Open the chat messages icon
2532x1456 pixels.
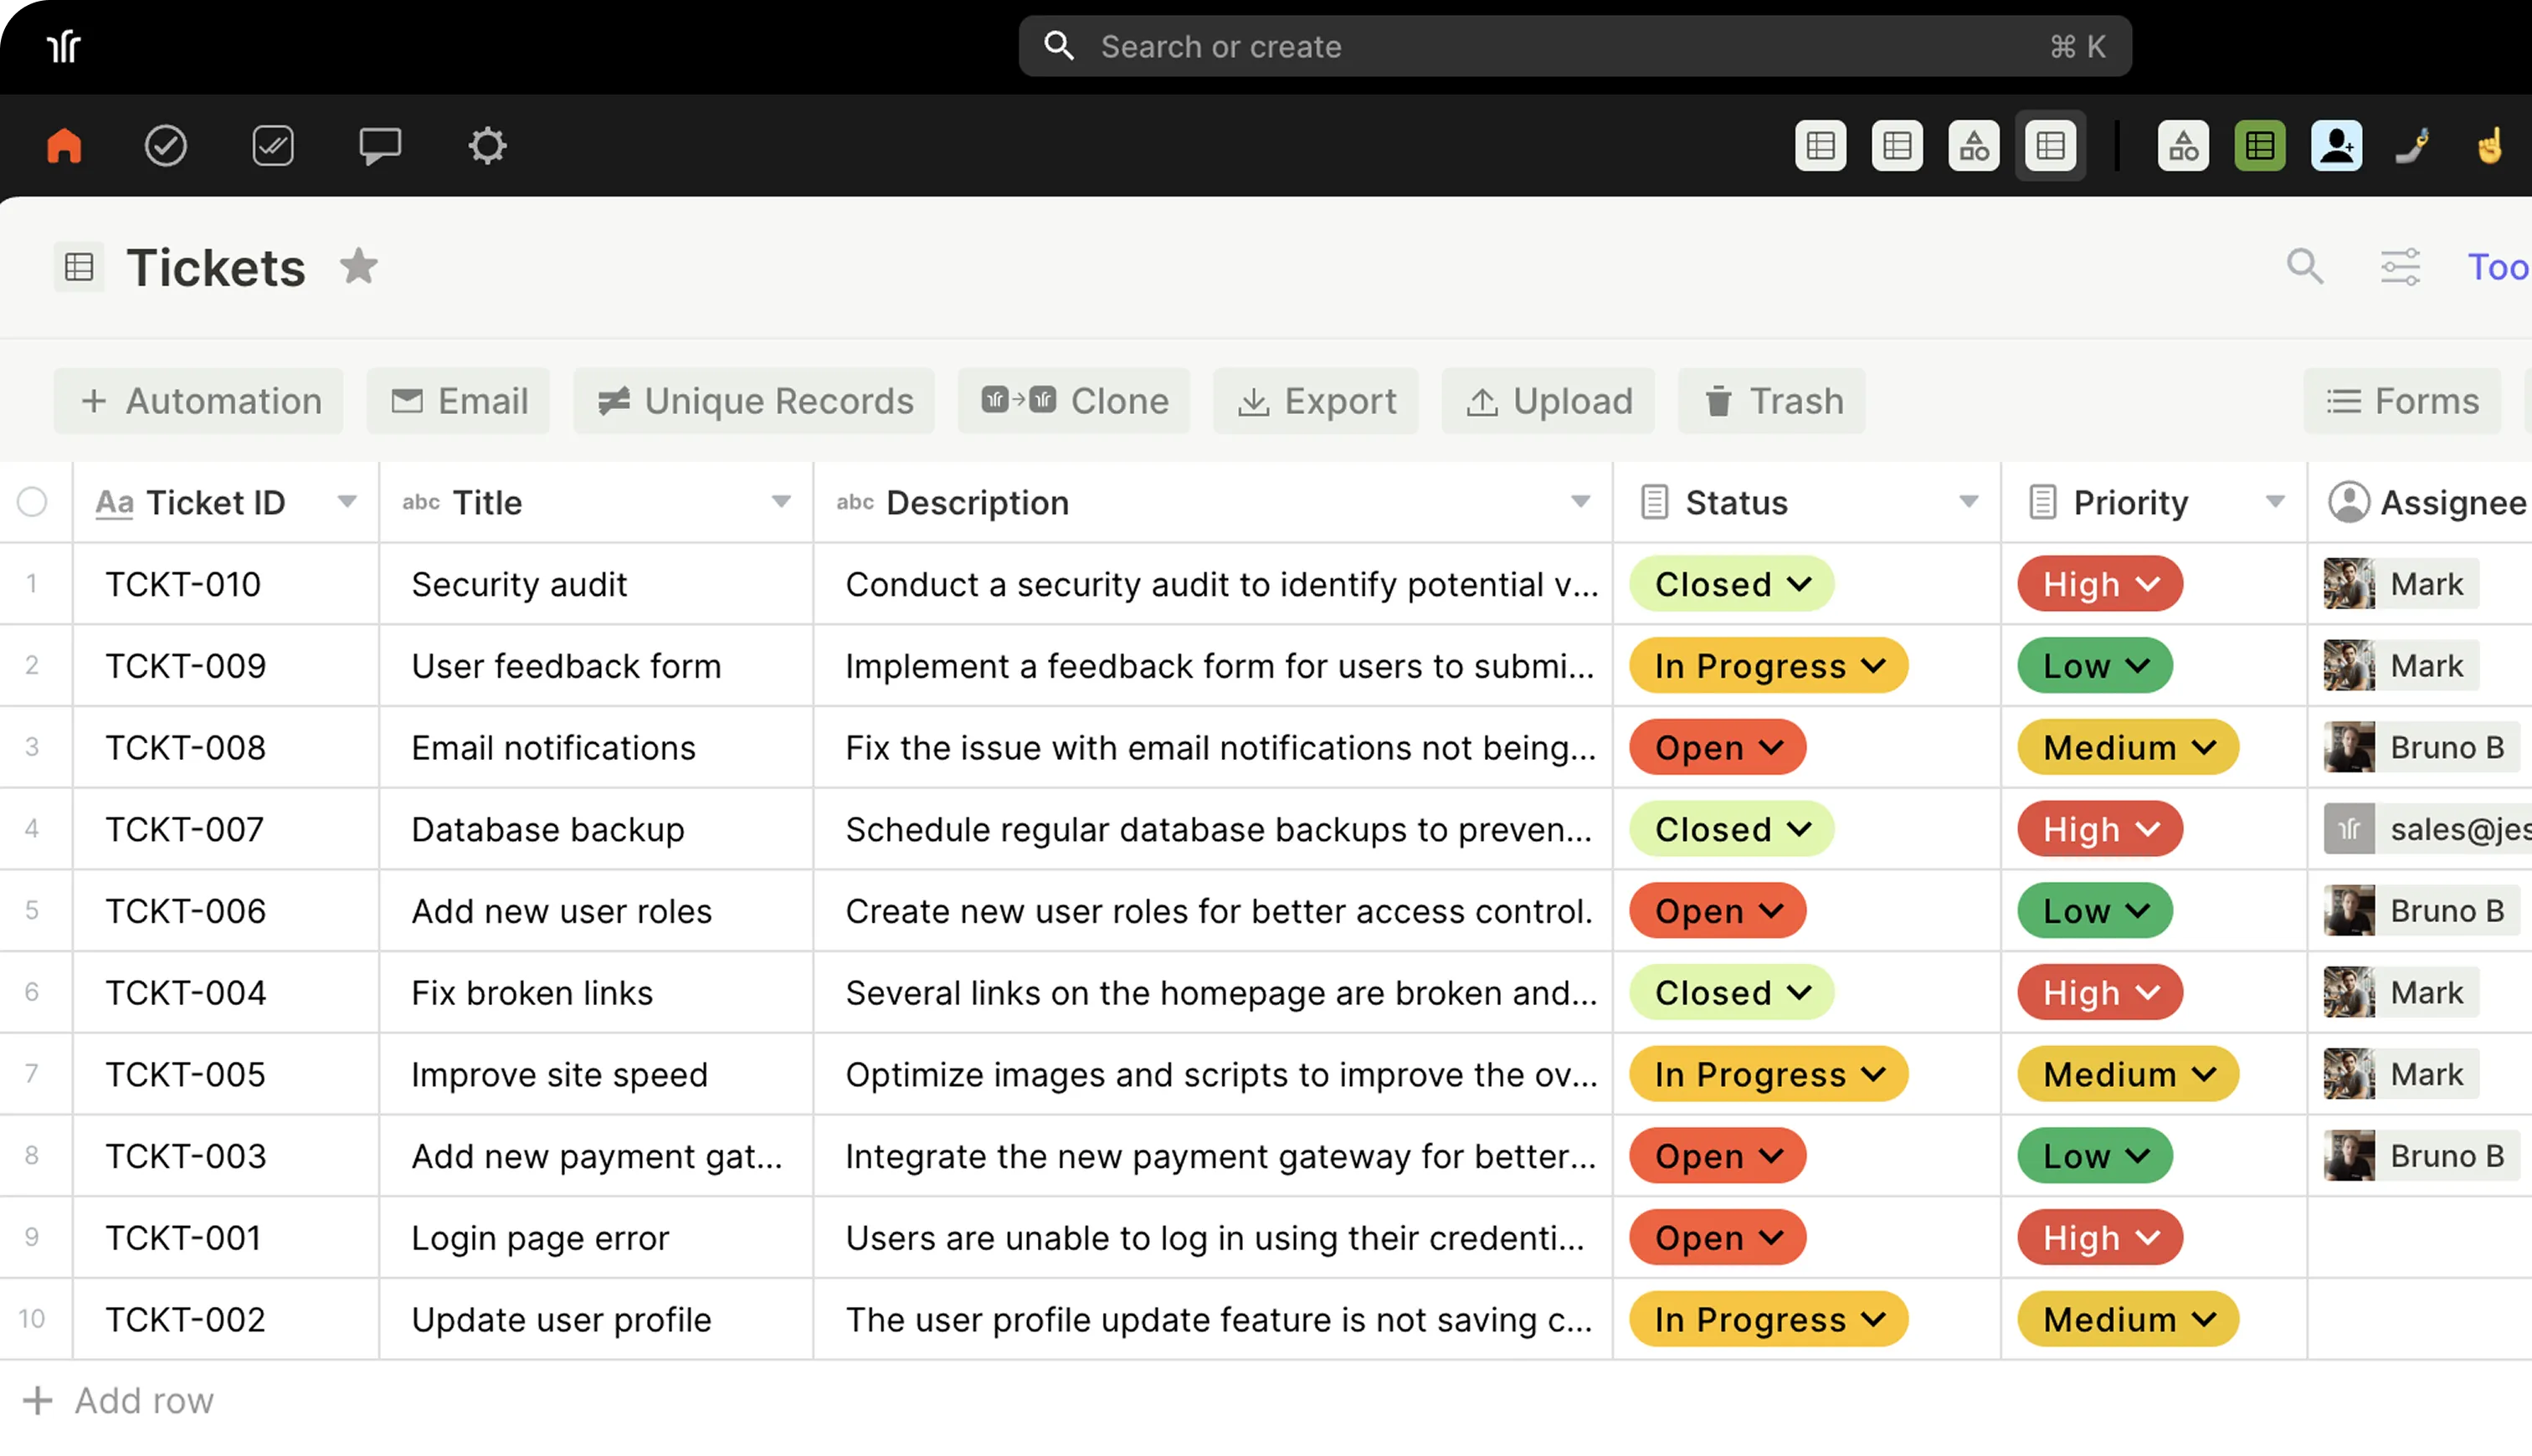click(x=380, y=146)
